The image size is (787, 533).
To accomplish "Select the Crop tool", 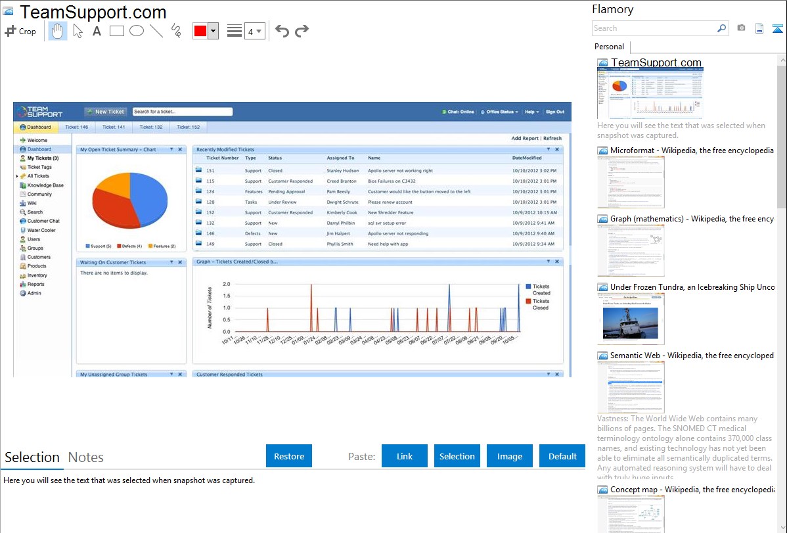I will click(20, 31).
